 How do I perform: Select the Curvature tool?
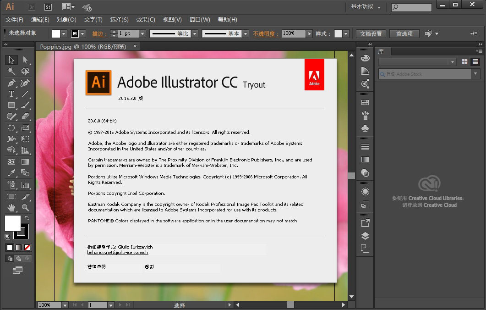[x=25, y=83]
